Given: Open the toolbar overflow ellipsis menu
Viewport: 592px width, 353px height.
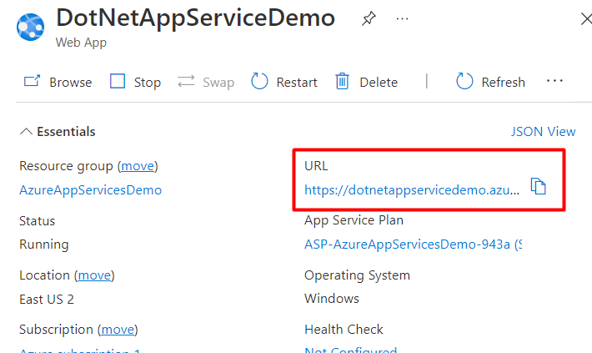Looking at the screenshot, I should (x=554, y=81).
